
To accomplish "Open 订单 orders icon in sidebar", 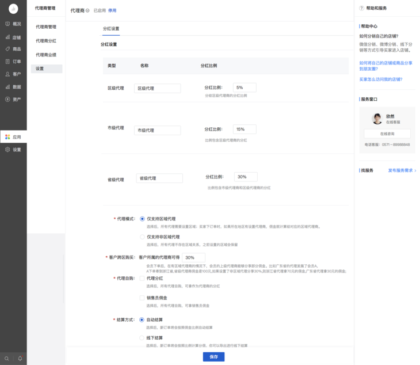I will [x=7, y=62].
